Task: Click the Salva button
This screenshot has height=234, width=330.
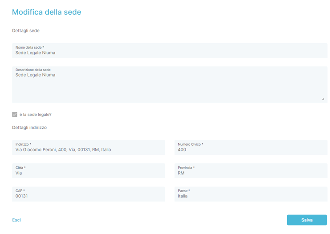Action: tap(307, 220)
